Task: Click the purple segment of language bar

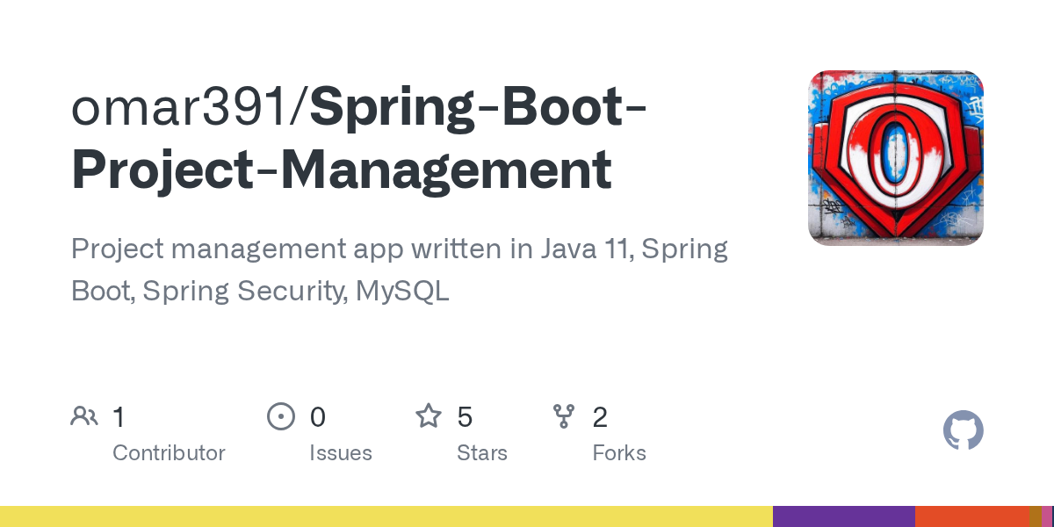Action: [x=844, y=516]
